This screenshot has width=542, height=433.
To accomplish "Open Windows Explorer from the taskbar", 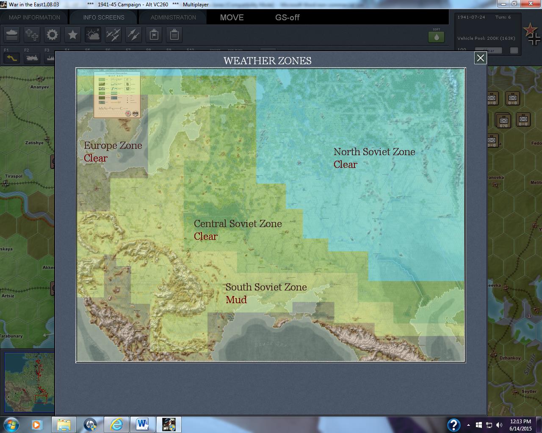I will click(64, 424).
